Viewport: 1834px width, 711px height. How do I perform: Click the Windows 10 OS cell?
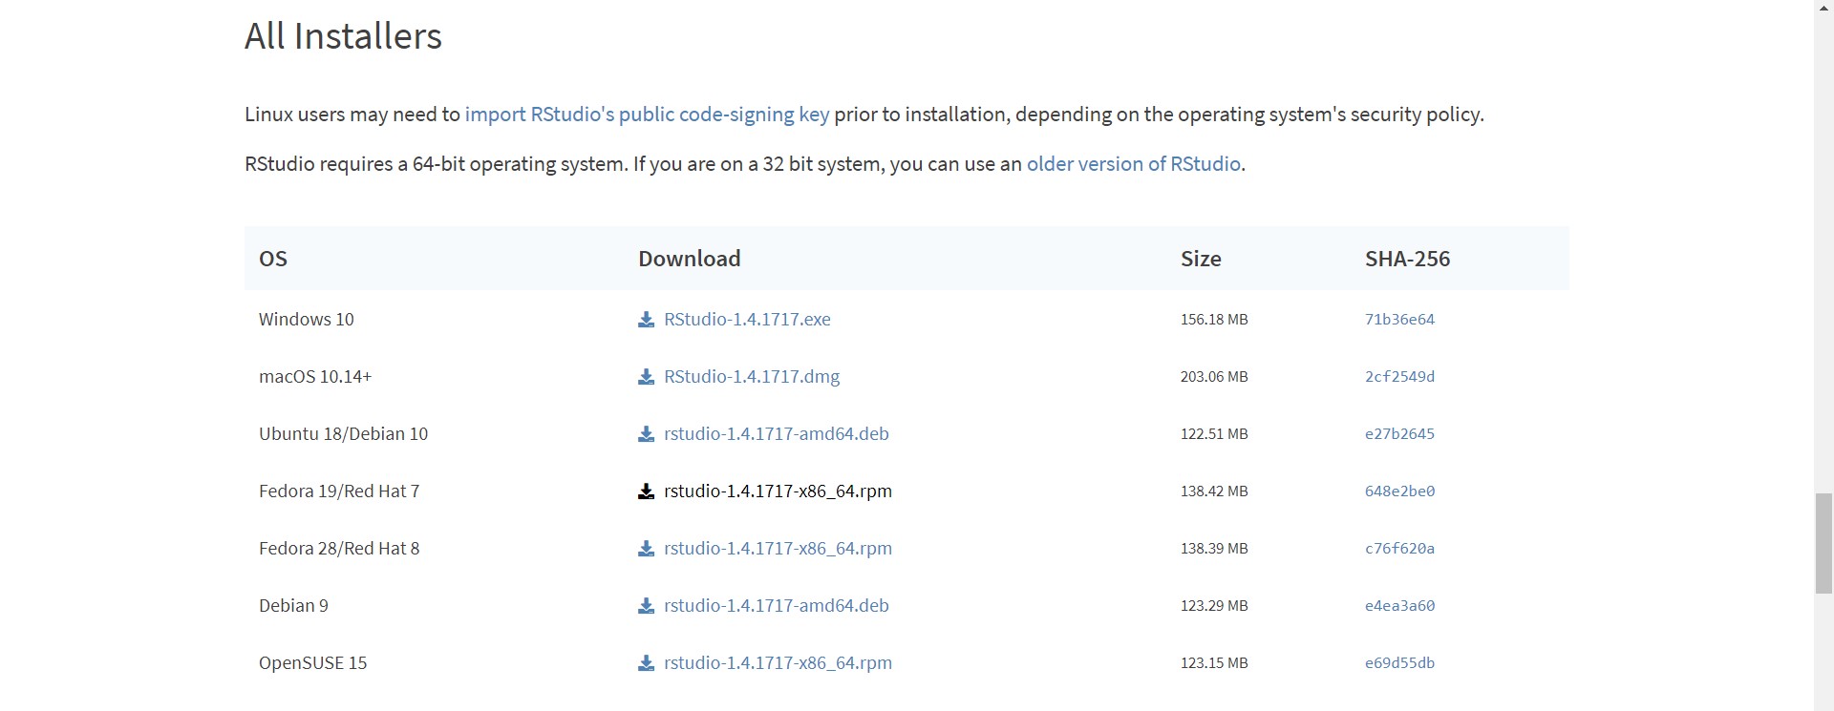(x=307, y=320)
